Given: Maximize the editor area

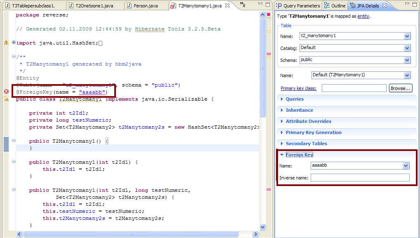Looking at the screenshot, I should (268, 4).
